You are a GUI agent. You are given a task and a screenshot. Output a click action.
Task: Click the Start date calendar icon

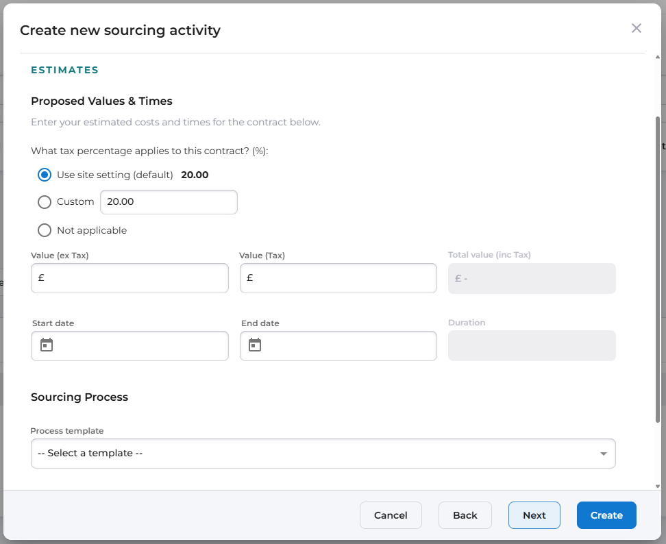click(47, 345)
